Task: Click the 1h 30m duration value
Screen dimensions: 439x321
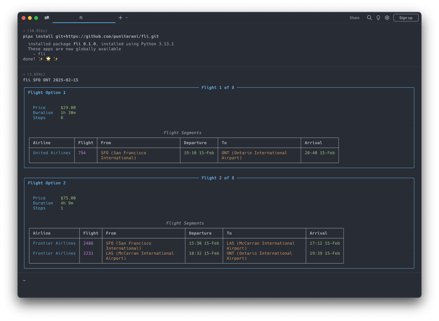Action: click(x=68, y=113)
